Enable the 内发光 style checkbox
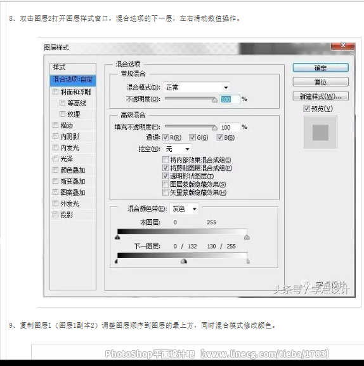The height and width of the screenshot is (366, 364). coord(55,148)
